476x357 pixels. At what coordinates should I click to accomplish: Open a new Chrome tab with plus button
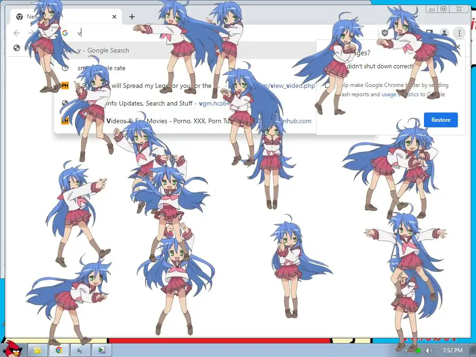click(x=132, y=17)
